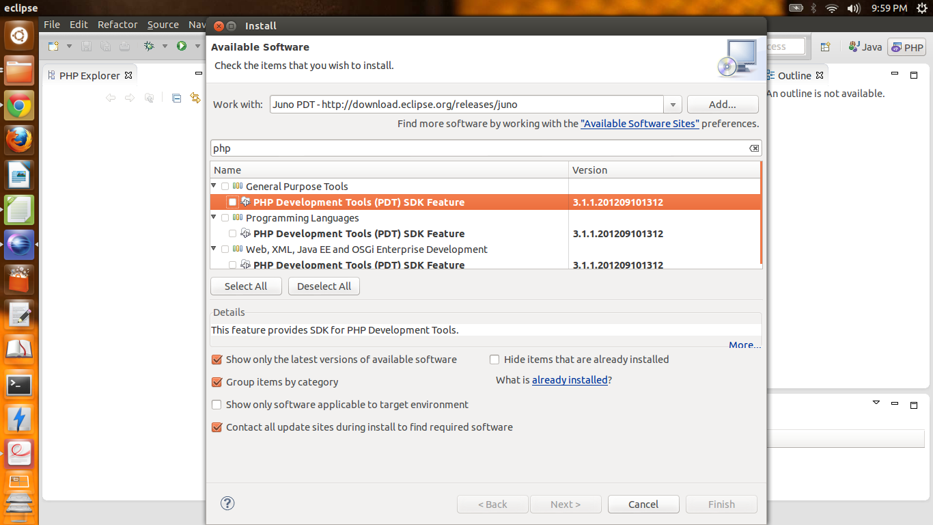Screen dimensions: 933x525
Task: Check Web, XML, Java EE category checkbox
Action: [225, 250]
